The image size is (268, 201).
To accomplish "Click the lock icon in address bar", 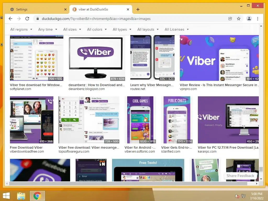I will pyautogui.click(x=38, y=19).
